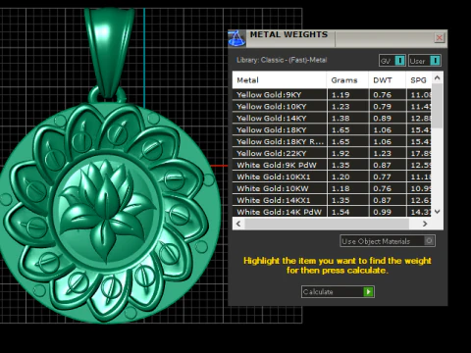The height and width of the screenshot is (353, 471).
Task: Click the 1.92 grams value
Action: [340, 154]
